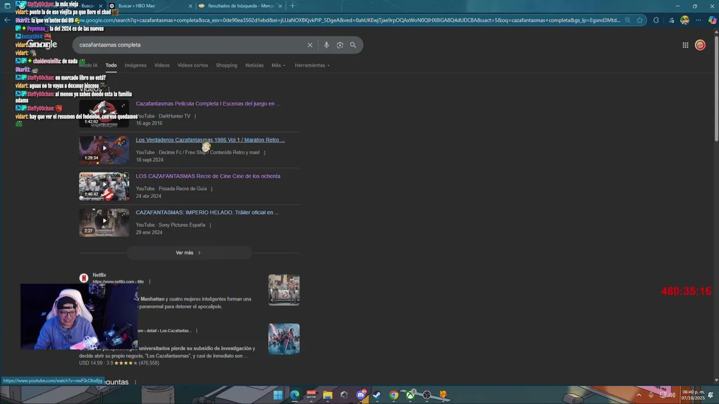
Task: Open File Explorer from the taskbar
Action: [x=327, y=395]
